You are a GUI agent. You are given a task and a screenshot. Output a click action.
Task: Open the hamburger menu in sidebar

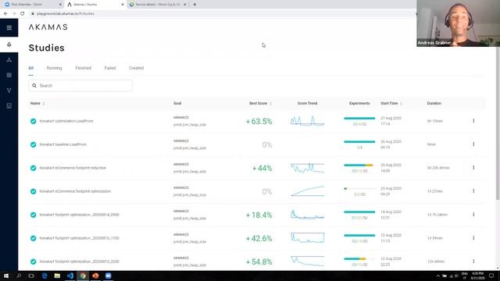(9, 28)
